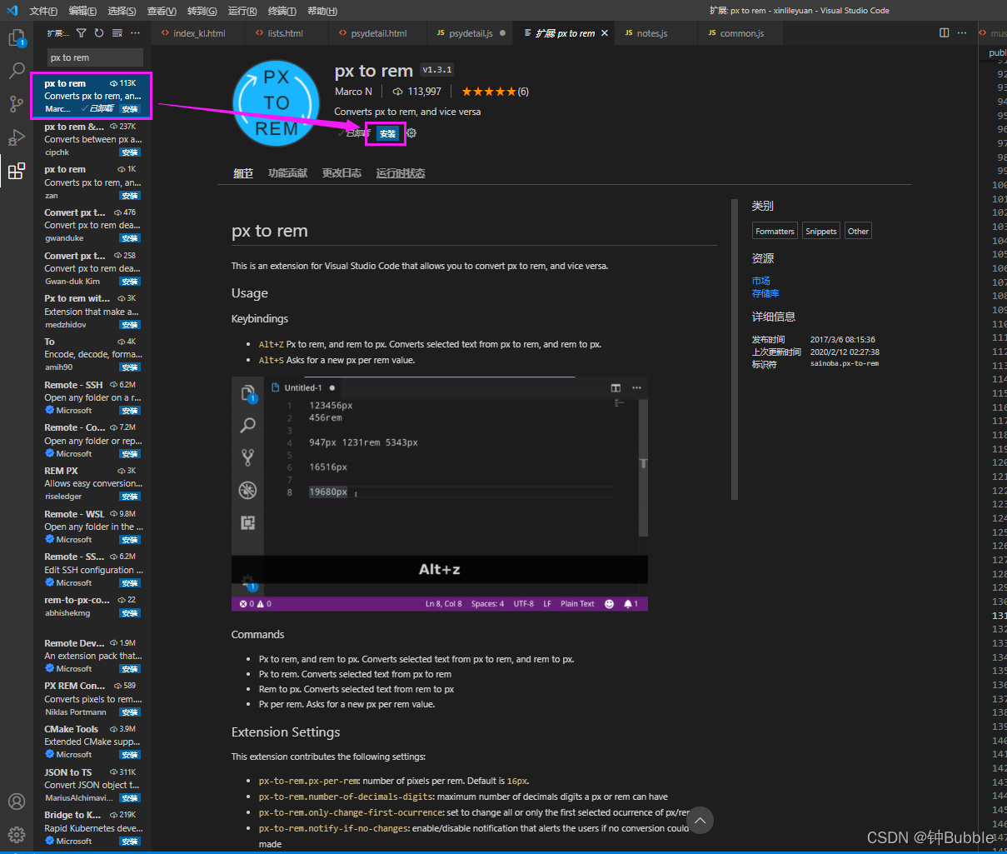The width and height of the screenshot is (1007, 854).
Task: Select Remote - SSH extension in list
Action: (x=92, y=397)
